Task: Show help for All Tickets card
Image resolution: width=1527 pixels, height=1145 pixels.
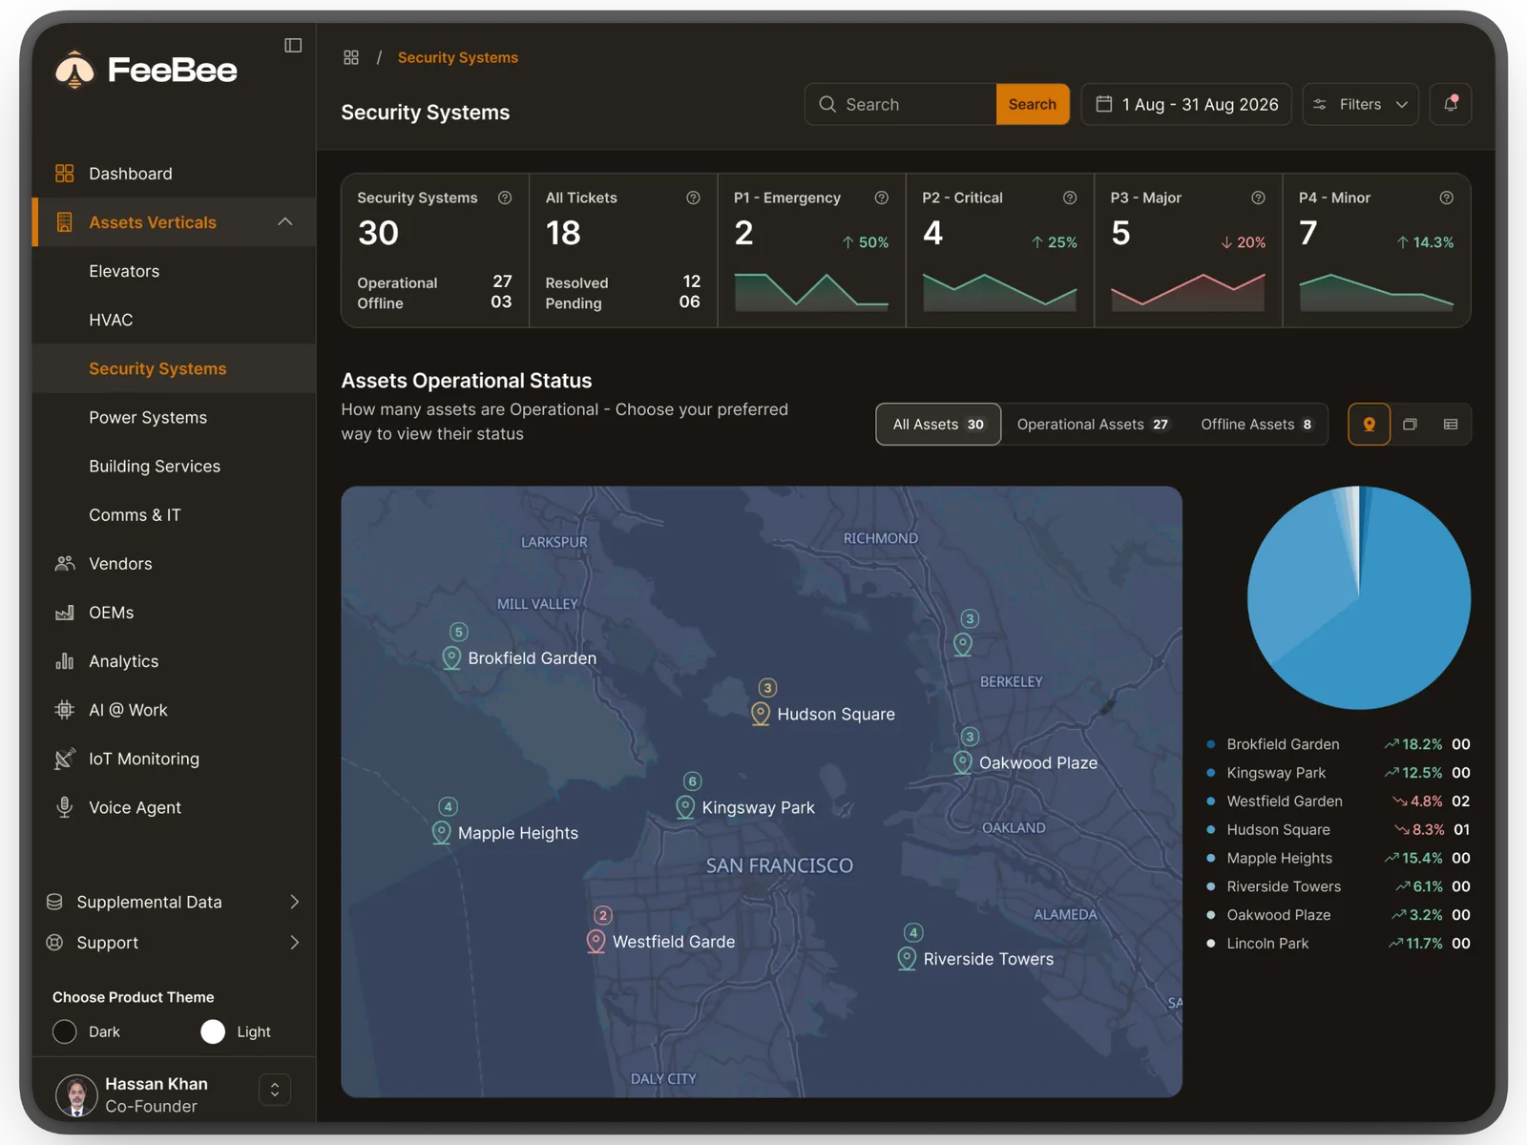Action: tap(693, 198)
